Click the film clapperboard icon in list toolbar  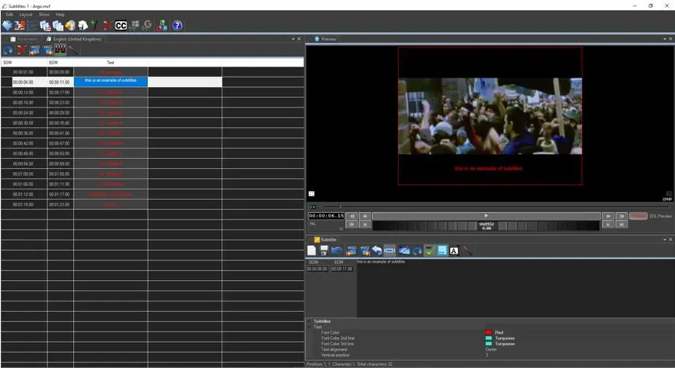point(61,50)
